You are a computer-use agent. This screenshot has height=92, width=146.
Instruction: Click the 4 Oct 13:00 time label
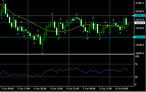tap(56, 89)
